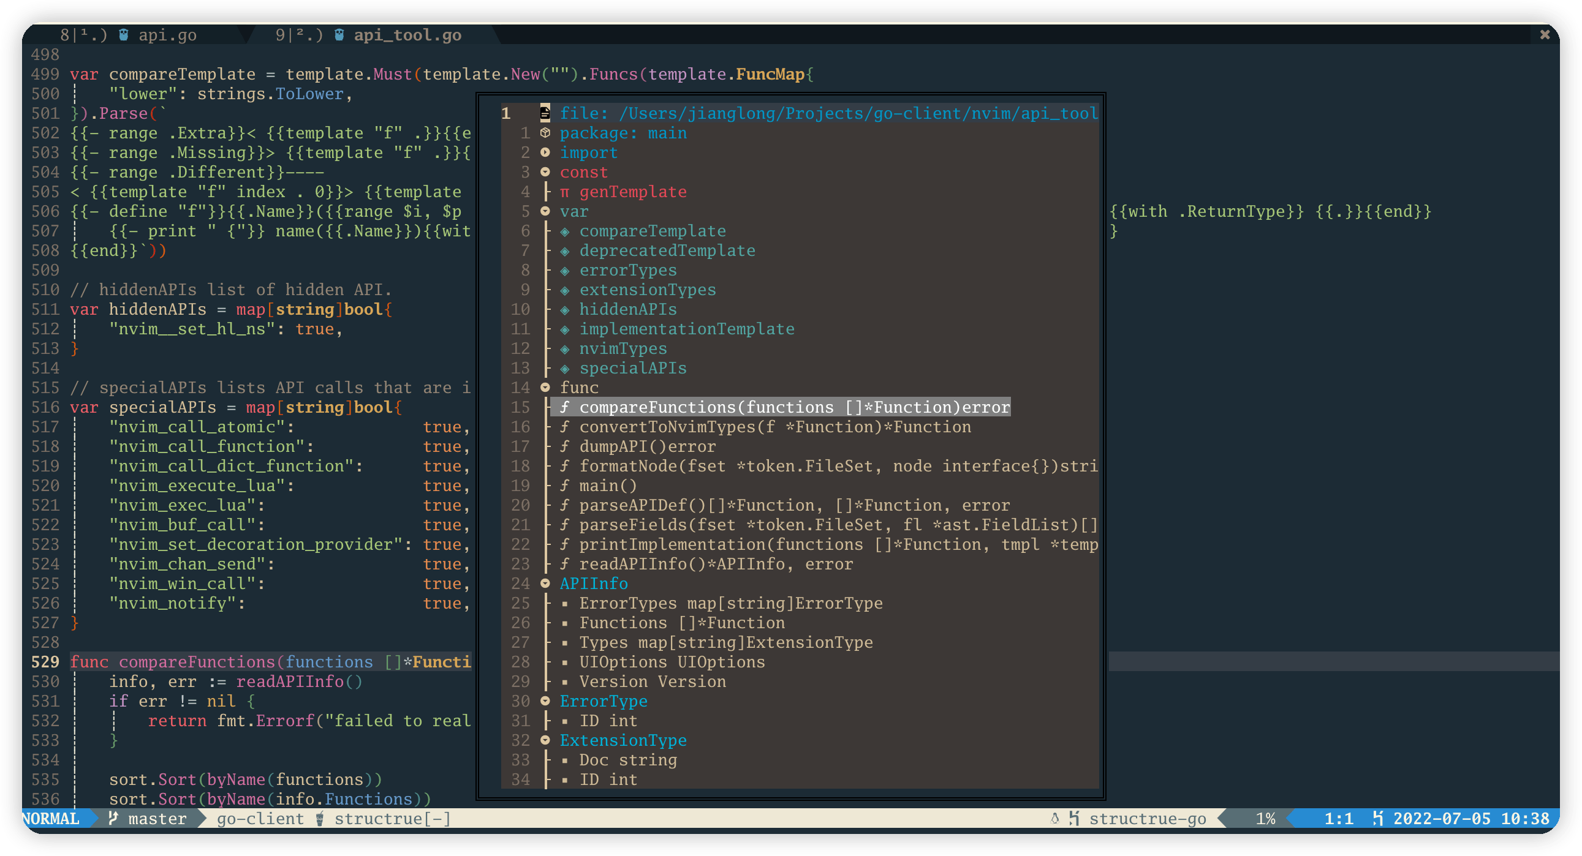The width and height of the screenshot is (1582, 856).
Task: Collapse the APIInfo struct node
Action: coord(545,584)
